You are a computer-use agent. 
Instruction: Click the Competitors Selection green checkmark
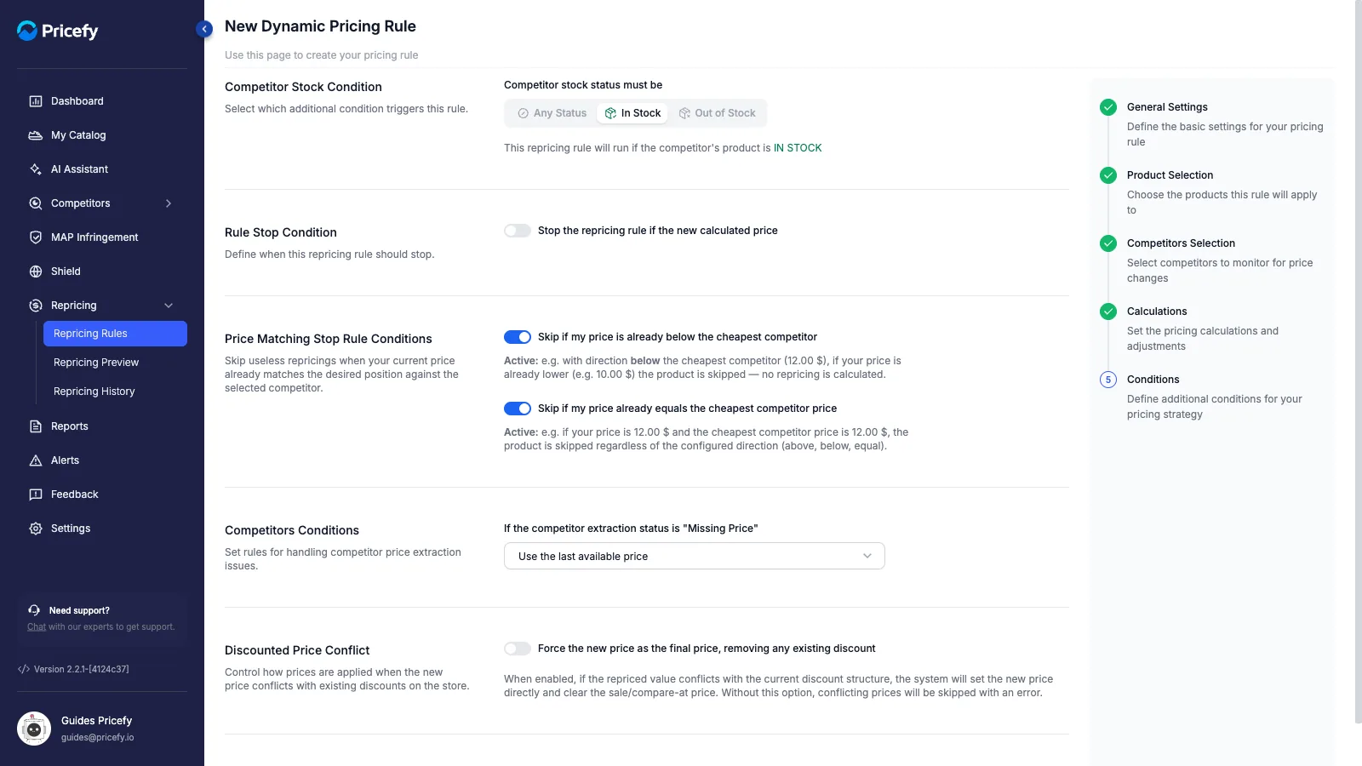(1108, 243)
